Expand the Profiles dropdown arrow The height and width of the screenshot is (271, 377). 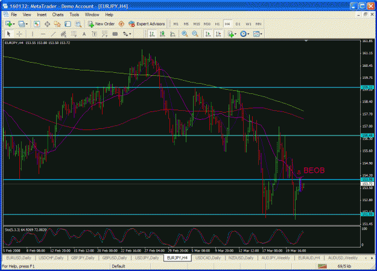[x=27, y=24]
